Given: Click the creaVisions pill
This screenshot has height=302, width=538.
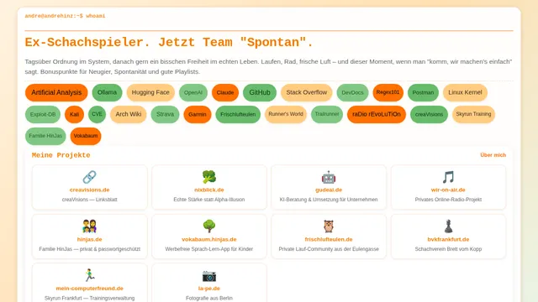Looking at the screenshot, I should click(429, 114).
